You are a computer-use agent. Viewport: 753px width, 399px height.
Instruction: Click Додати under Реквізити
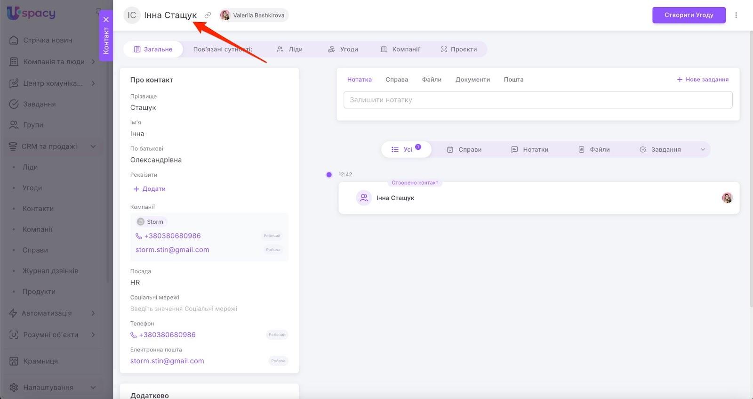(x=149, y=189)
